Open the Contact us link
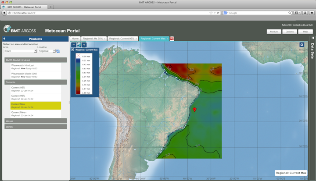Viewport: 316px width, 181px height. pyautogui.click(x=298, y=25)
